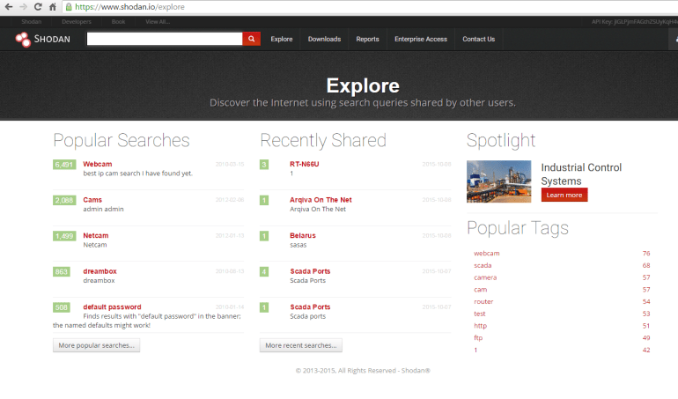Open RT-N66U recently shared search
The height and width of the screenshot is (399, 678).
(x=305, y=164)
